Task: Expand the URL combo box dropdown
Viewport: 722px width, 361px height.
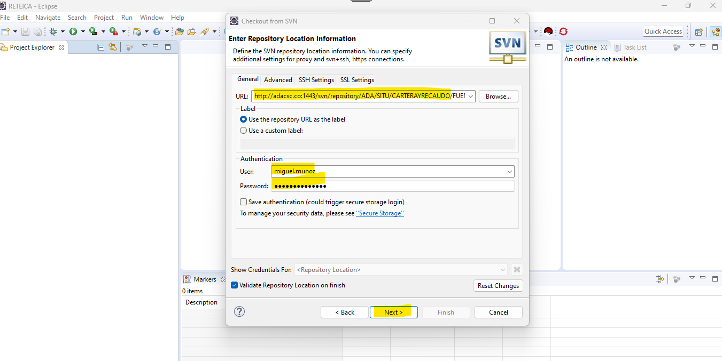Action: coord(470,96)
